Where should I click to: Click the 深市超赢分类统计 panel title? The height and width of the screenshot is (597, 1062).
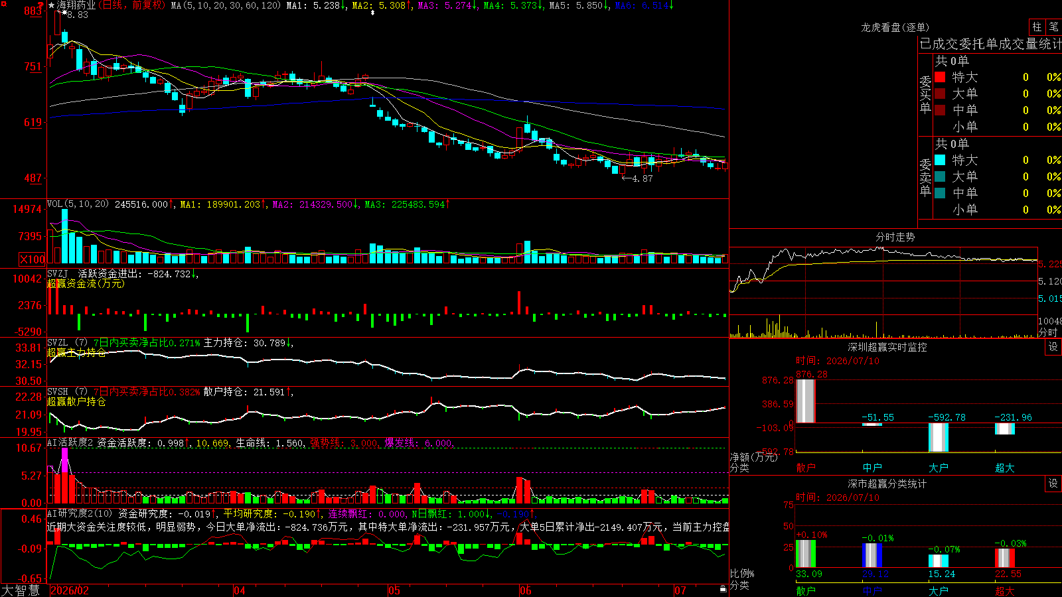887,484
